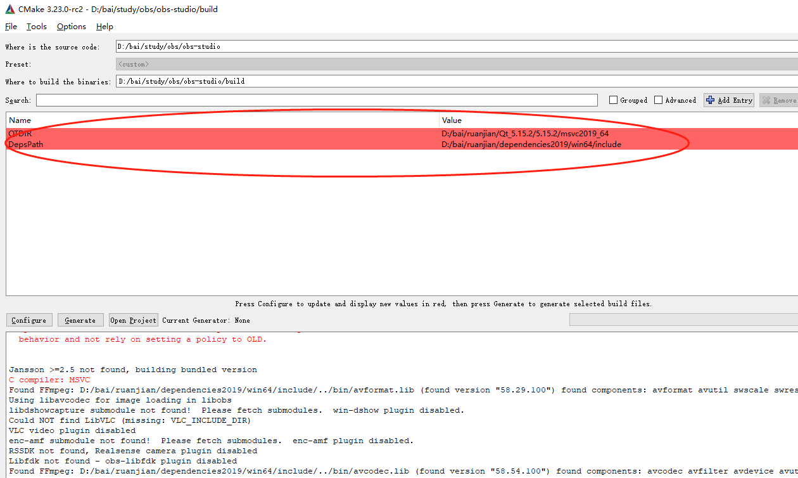Click the 'enc-amf submodule not found' log line
The width and height of the screenshot is (798, 478).
pyautogui.click(x=211, y=441)
